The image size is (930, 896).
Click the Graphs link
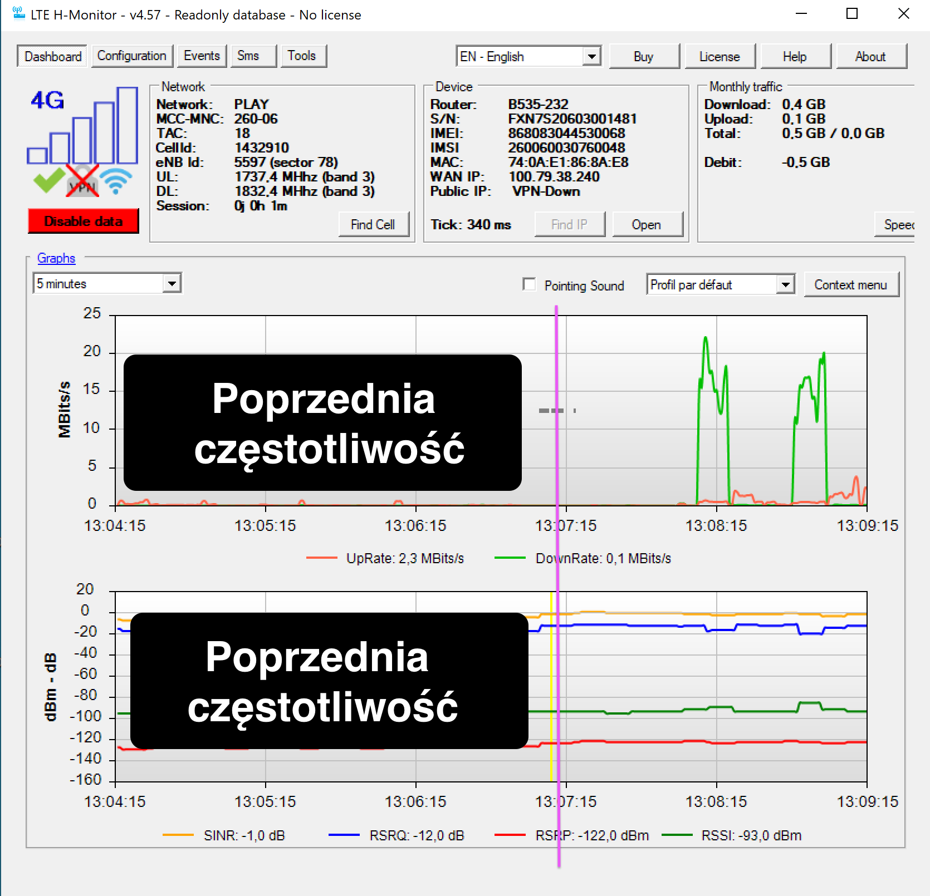tap(56, 258)
